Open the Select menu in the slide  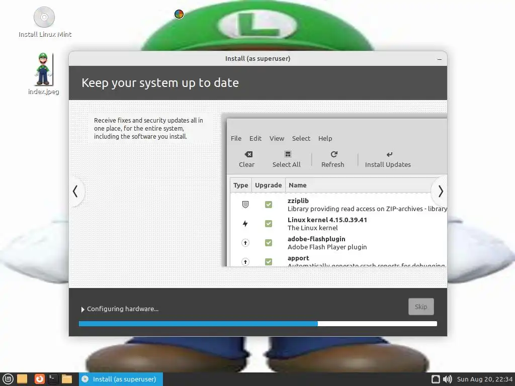[x=301, y=139]
